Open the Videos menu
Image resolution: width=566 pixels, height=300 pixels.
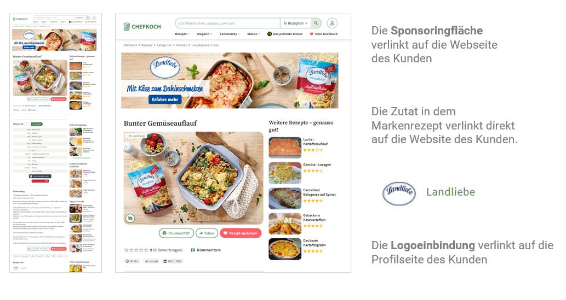tap(253, 34)
